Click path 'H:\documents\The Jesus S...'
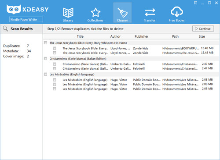 [181, 53]
